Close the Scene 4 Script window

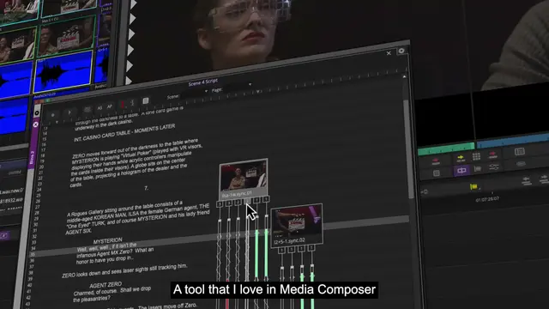tap(389, 53)
